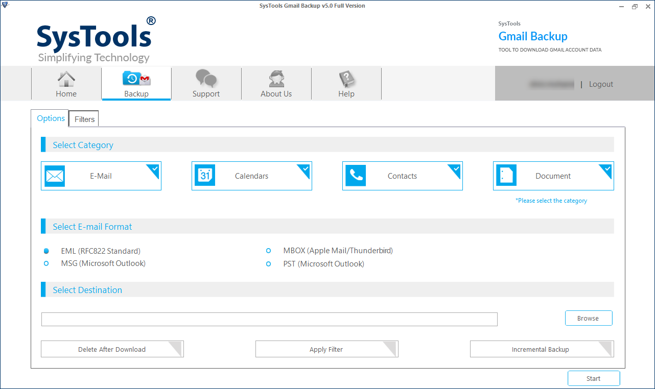Open the Home toolbar icon
The height and width of the screenshot is (389, 655).
pyautogui.click(x=66, y=79)
